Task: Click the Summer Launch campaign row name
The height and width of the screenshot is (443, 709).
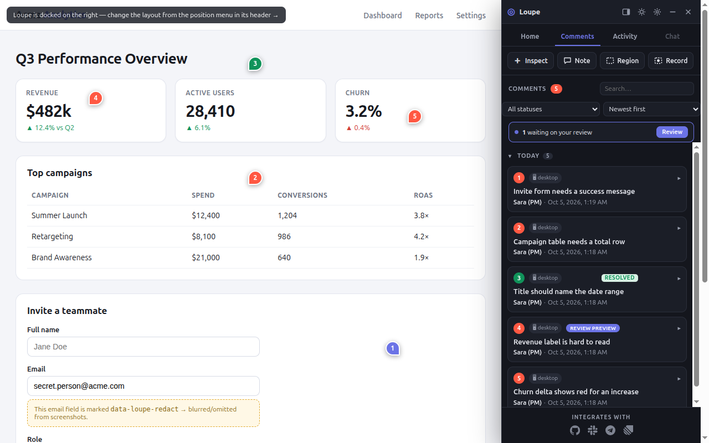Action: point(59,215)
